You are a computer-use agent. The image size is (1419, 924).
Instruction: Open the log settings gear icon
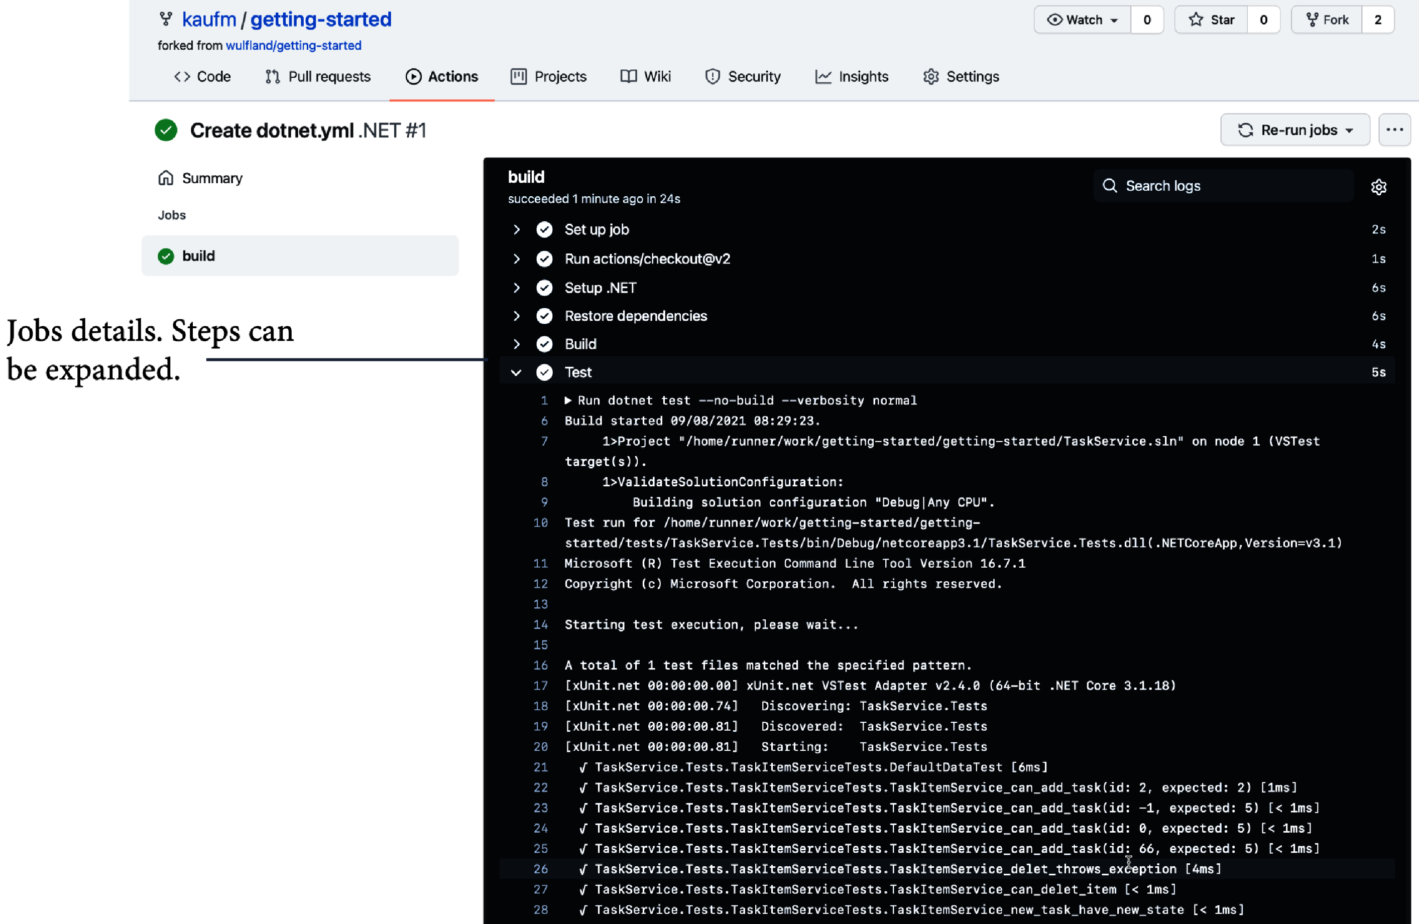pos(1378,187)
